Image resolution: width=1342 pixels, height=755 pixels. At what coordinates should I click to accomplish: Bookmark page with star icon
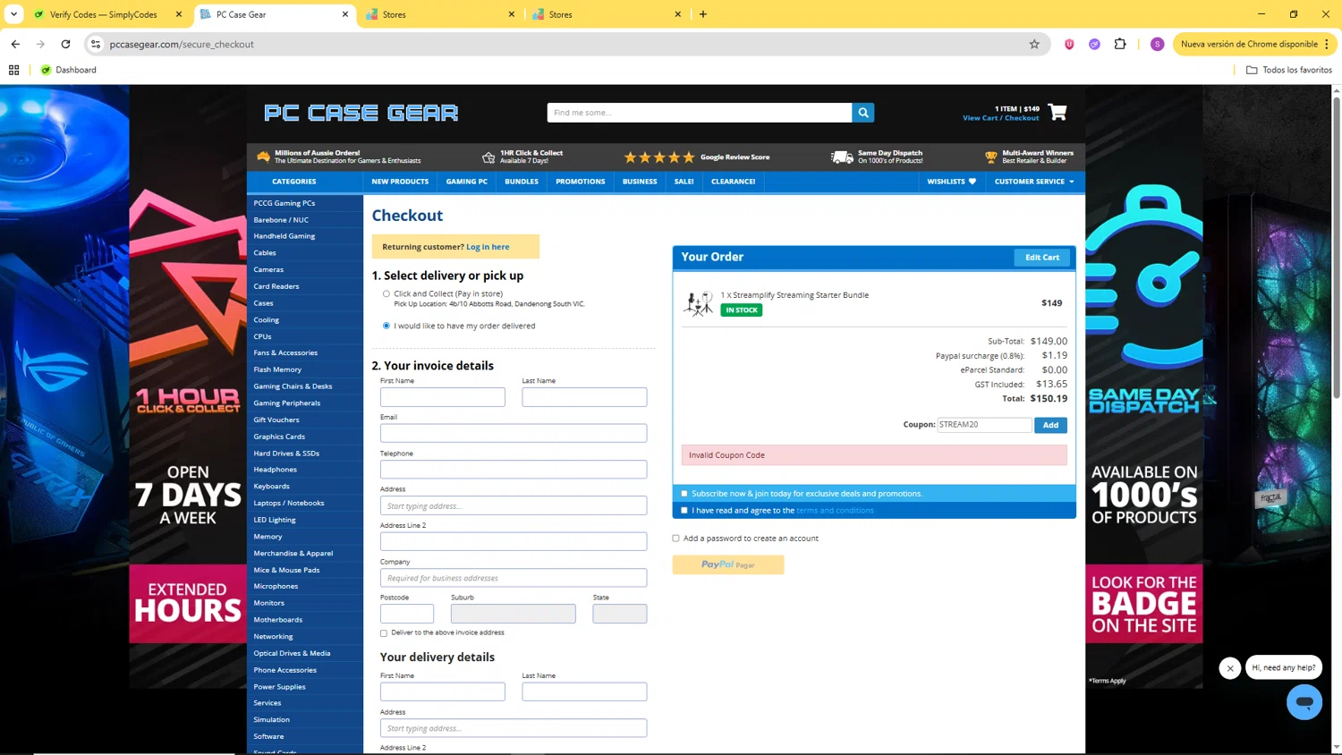1034,44
